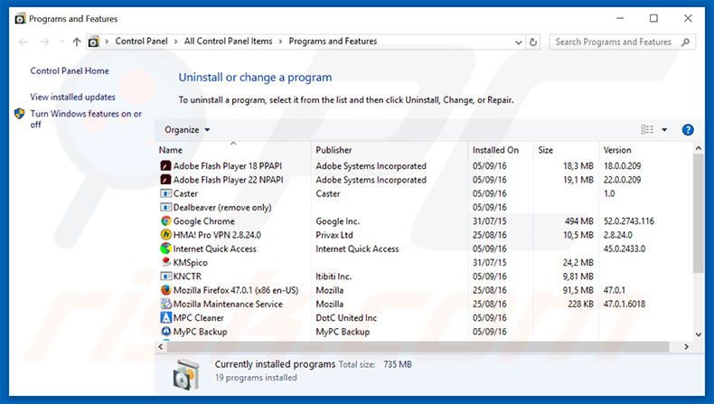Click the change view icon
This screenshot has height=404, width=714.
[x=647, y=130]
